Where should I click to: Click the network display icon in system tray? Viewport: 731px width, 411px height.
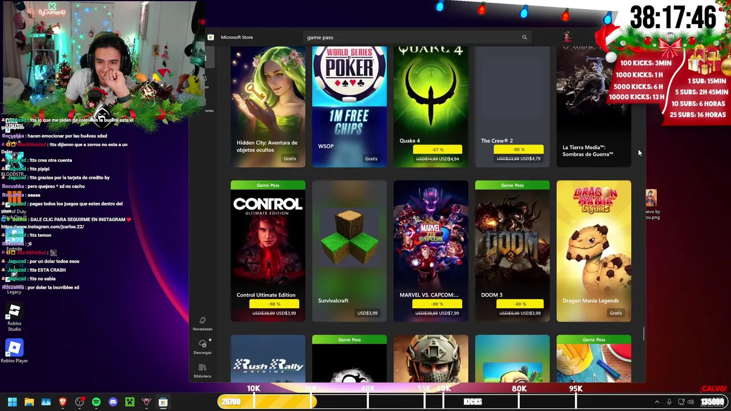coord(681,402)
